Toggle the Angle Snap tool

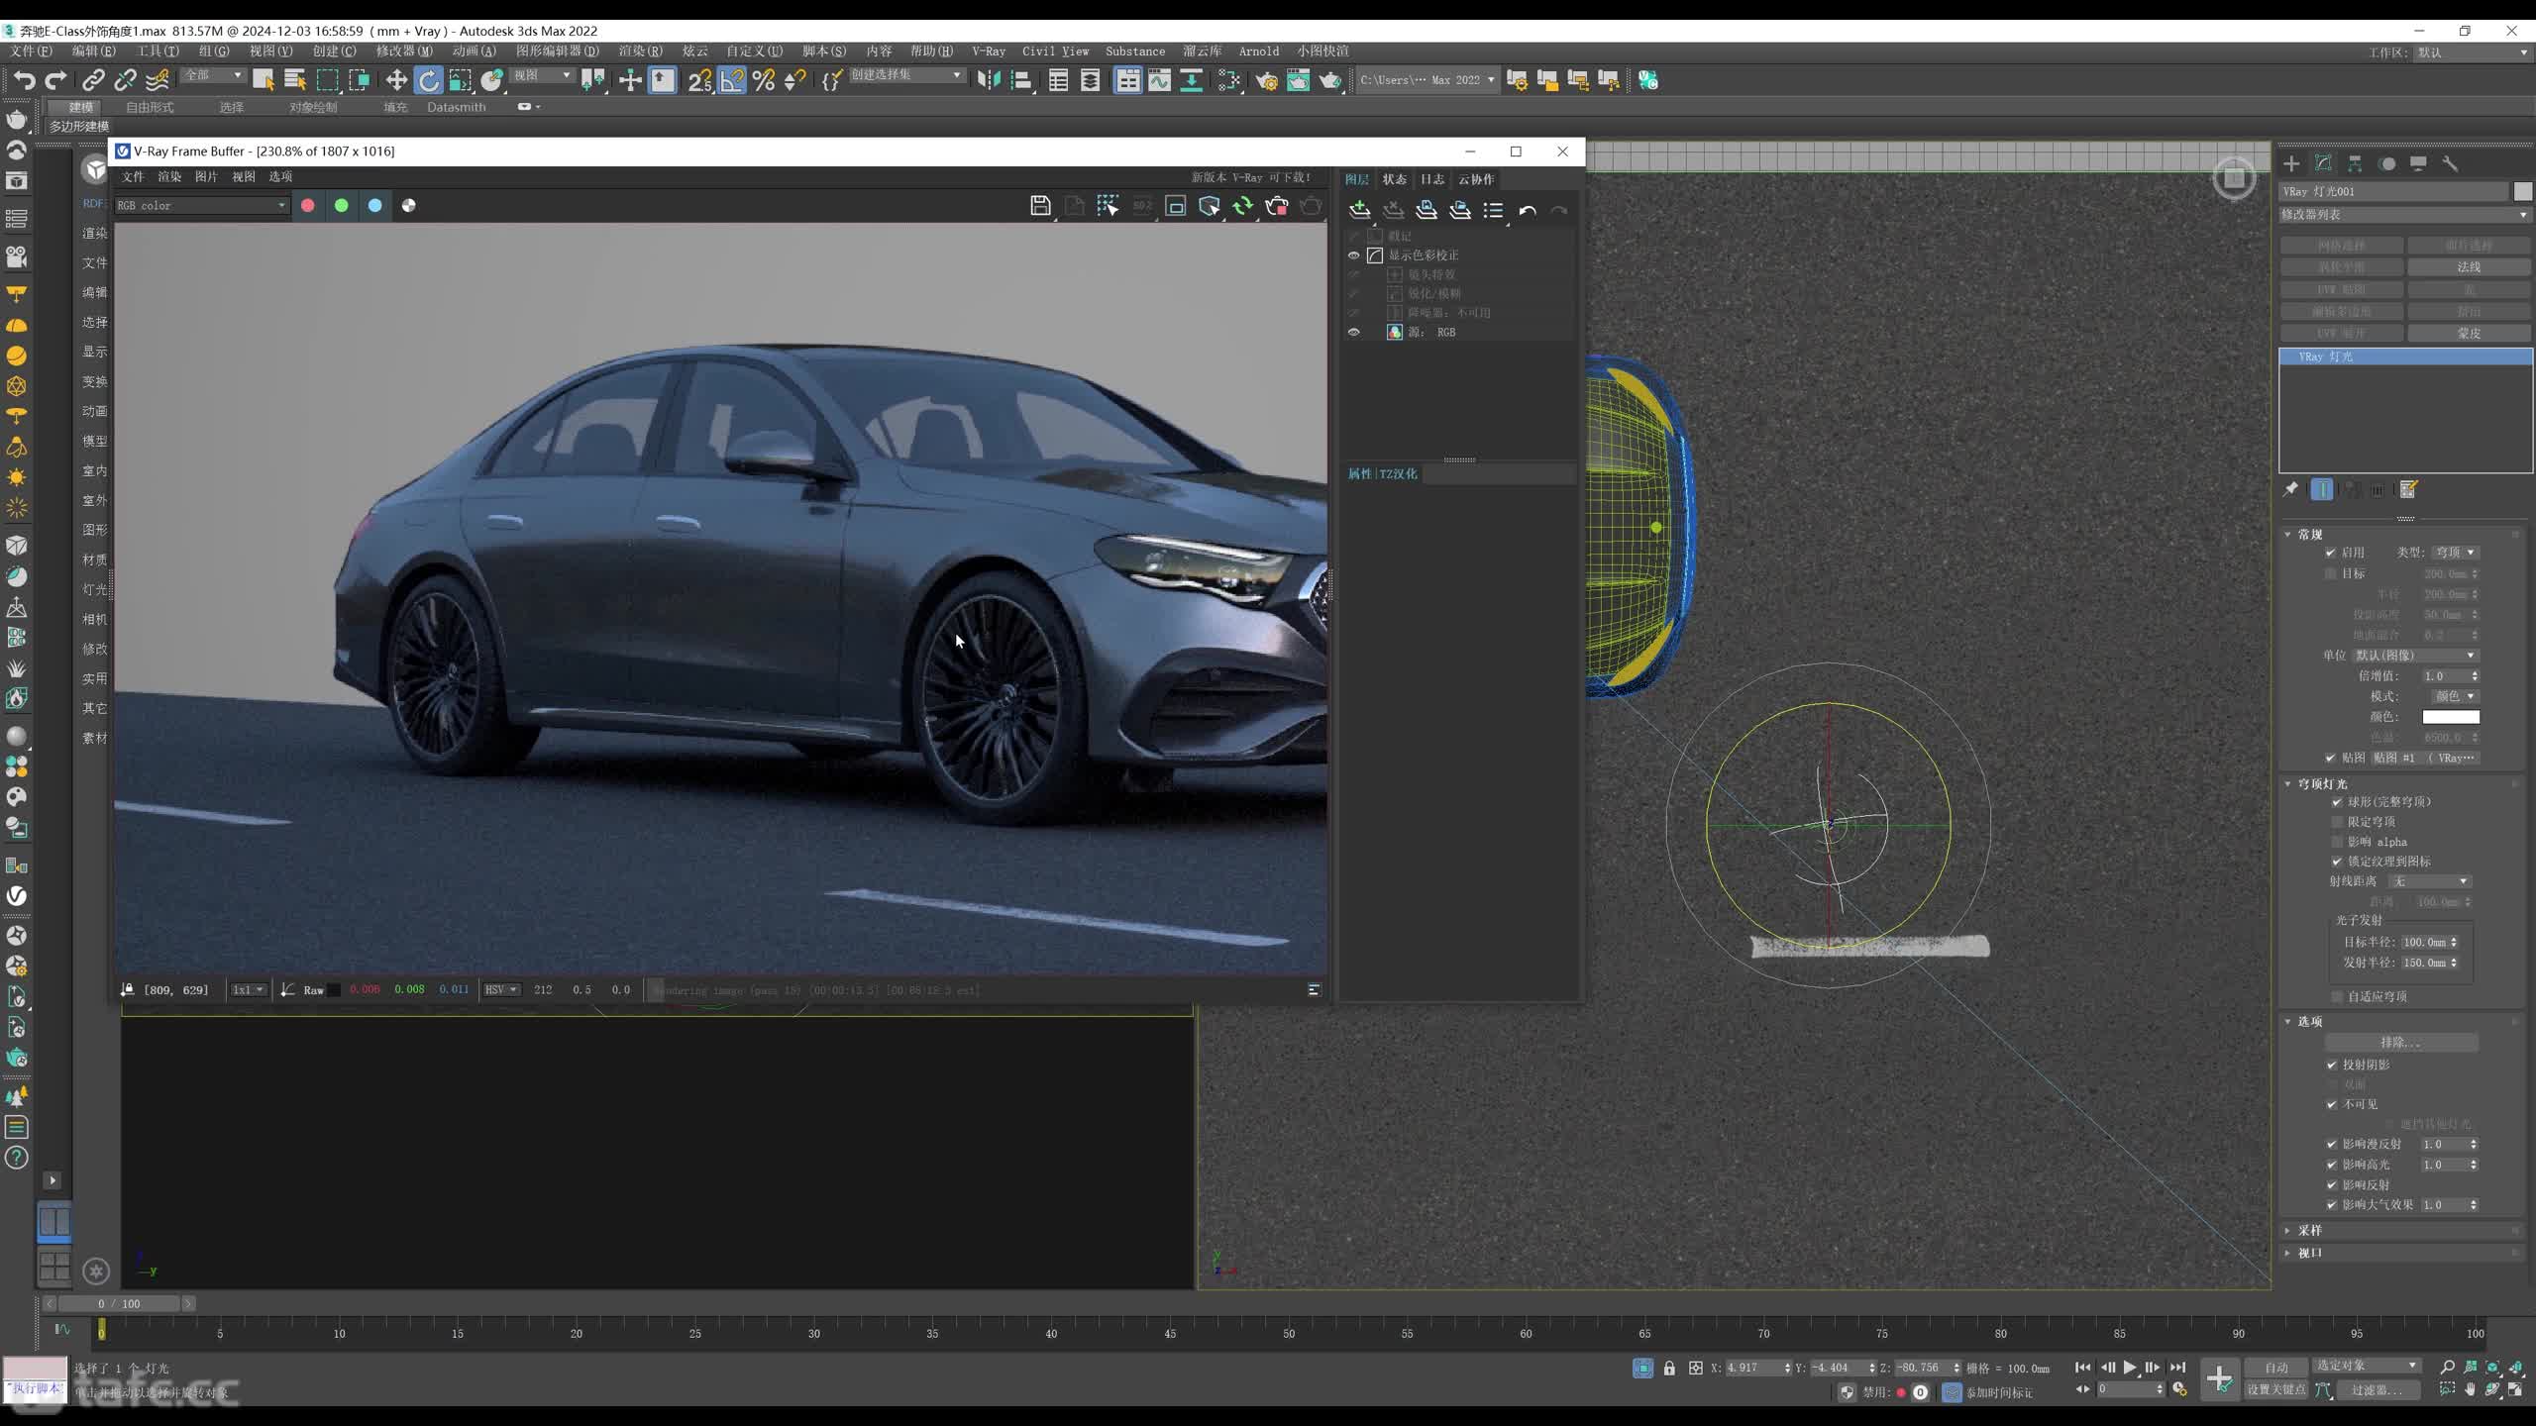point(731,80)
